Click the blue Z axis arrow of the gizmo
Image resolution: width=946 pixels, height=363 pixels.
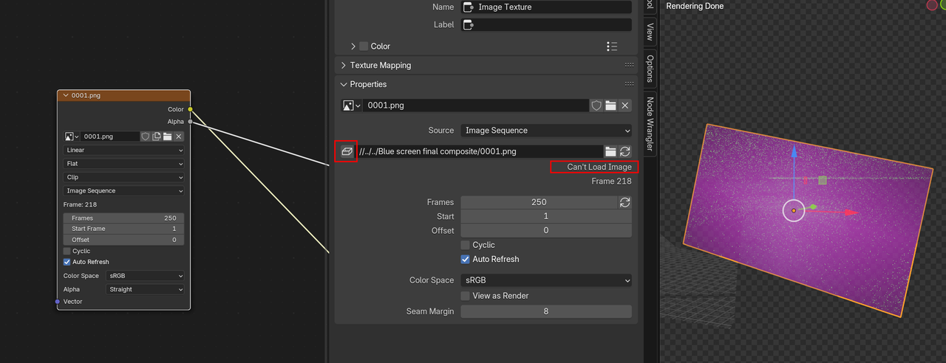coord(794,153)
